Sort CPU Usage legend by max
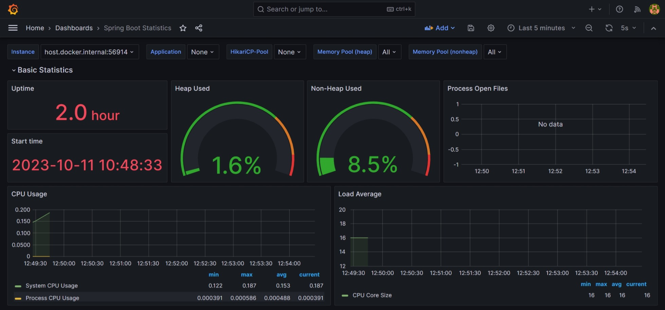 point(247,275)
